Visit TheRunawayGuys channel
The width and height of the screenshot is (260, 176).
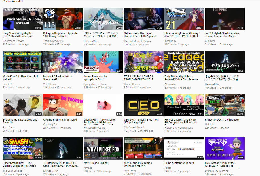(53, 41)
